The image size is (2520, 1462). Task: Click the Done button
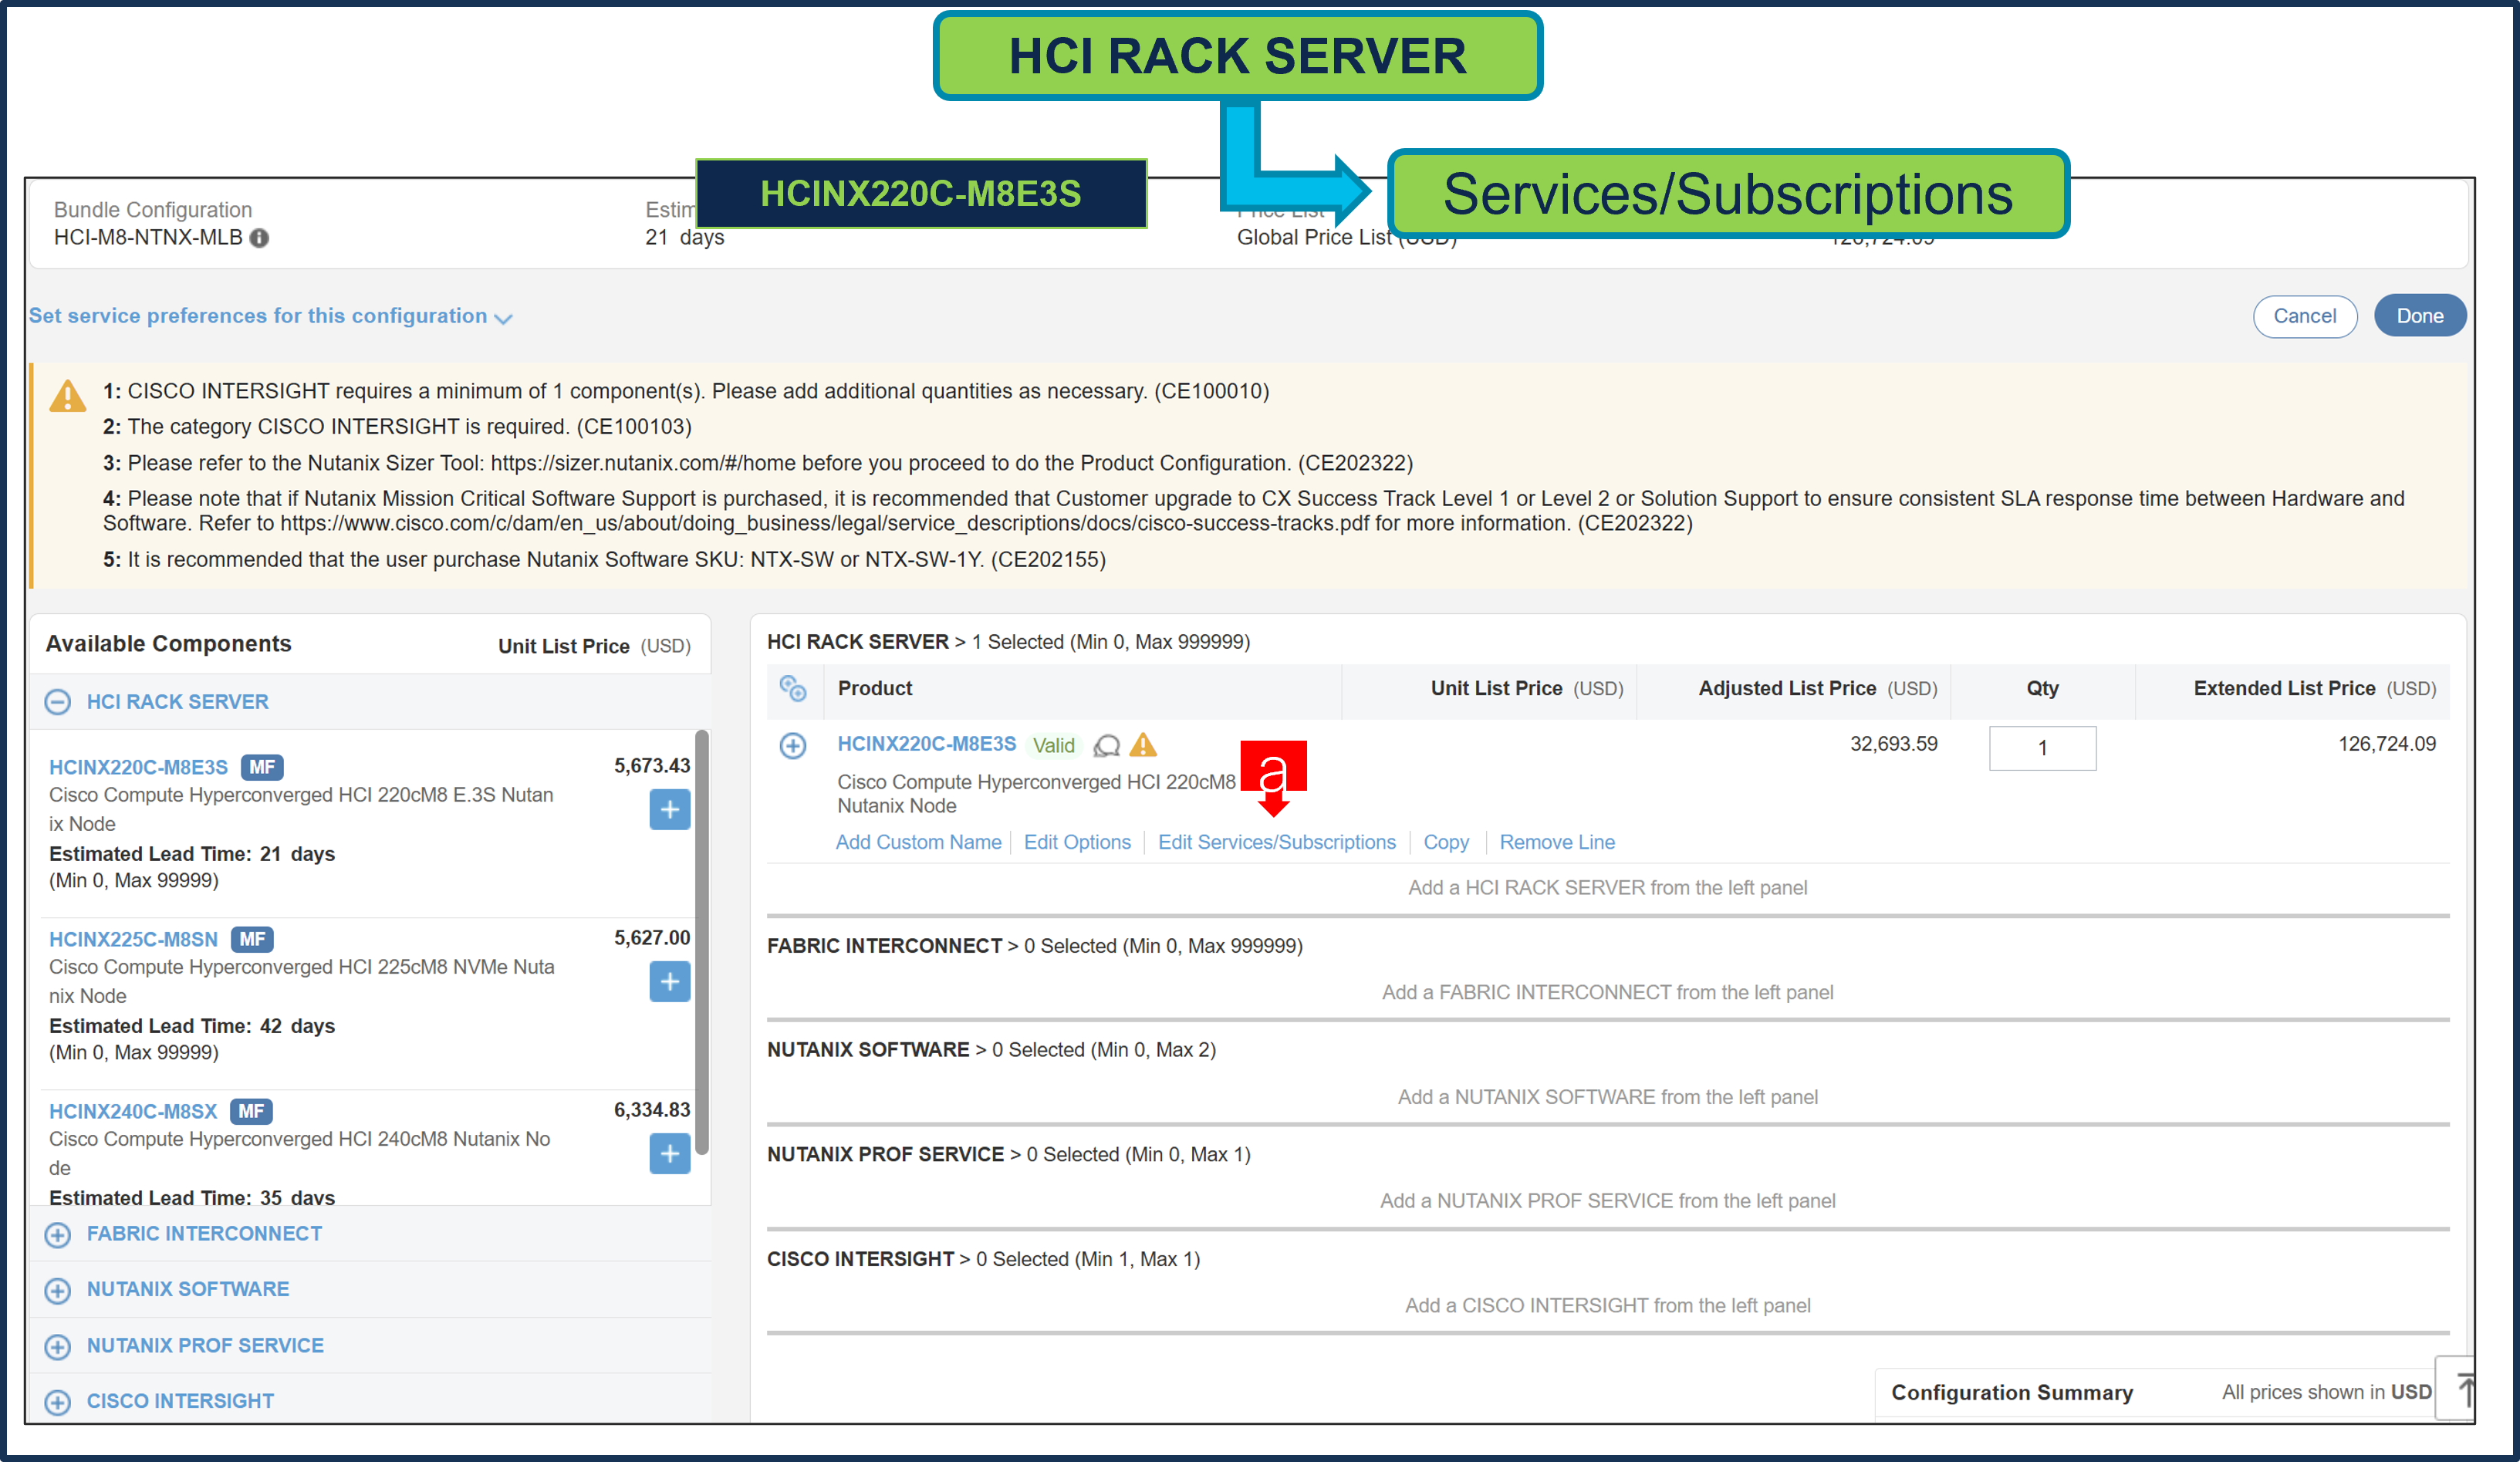coord(2419,316)
